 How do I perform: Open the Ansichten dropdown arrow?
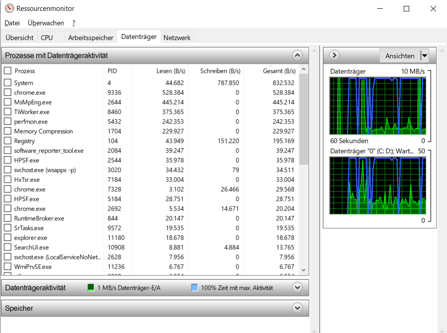[425, 56]
